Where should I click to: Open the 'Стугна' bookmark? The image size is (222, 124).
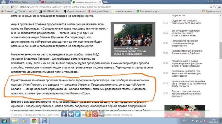[x=26, y=11]
